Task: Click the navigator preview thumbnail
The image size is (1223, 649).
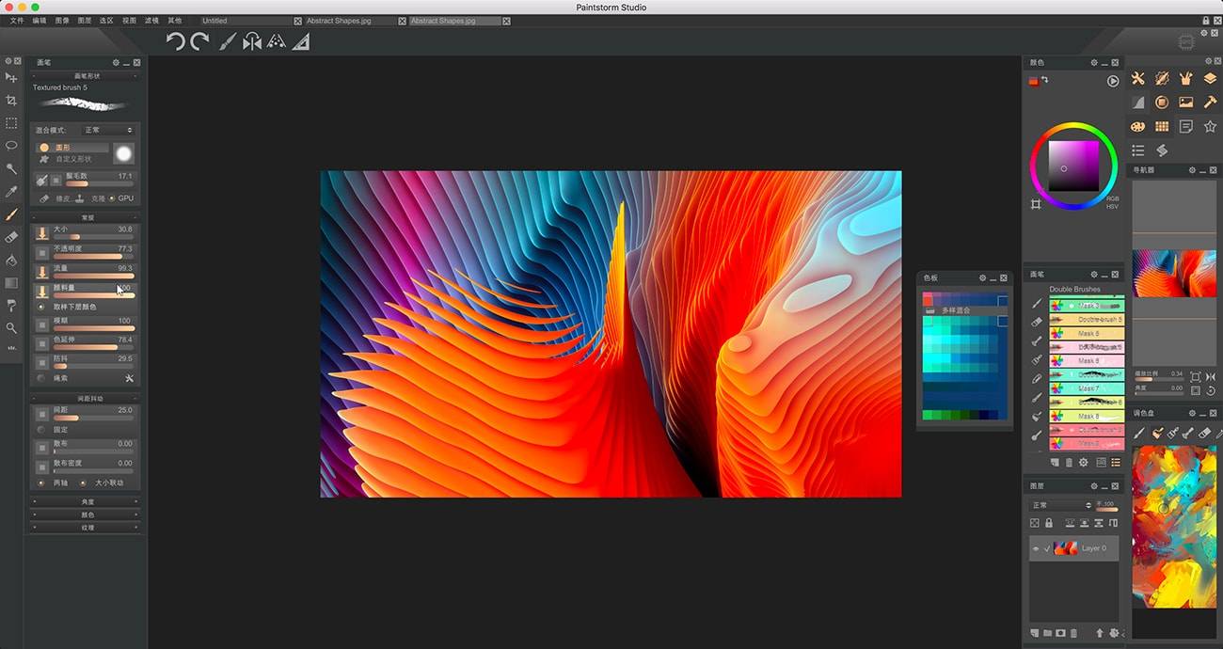Action: [x=1173, y=273]
